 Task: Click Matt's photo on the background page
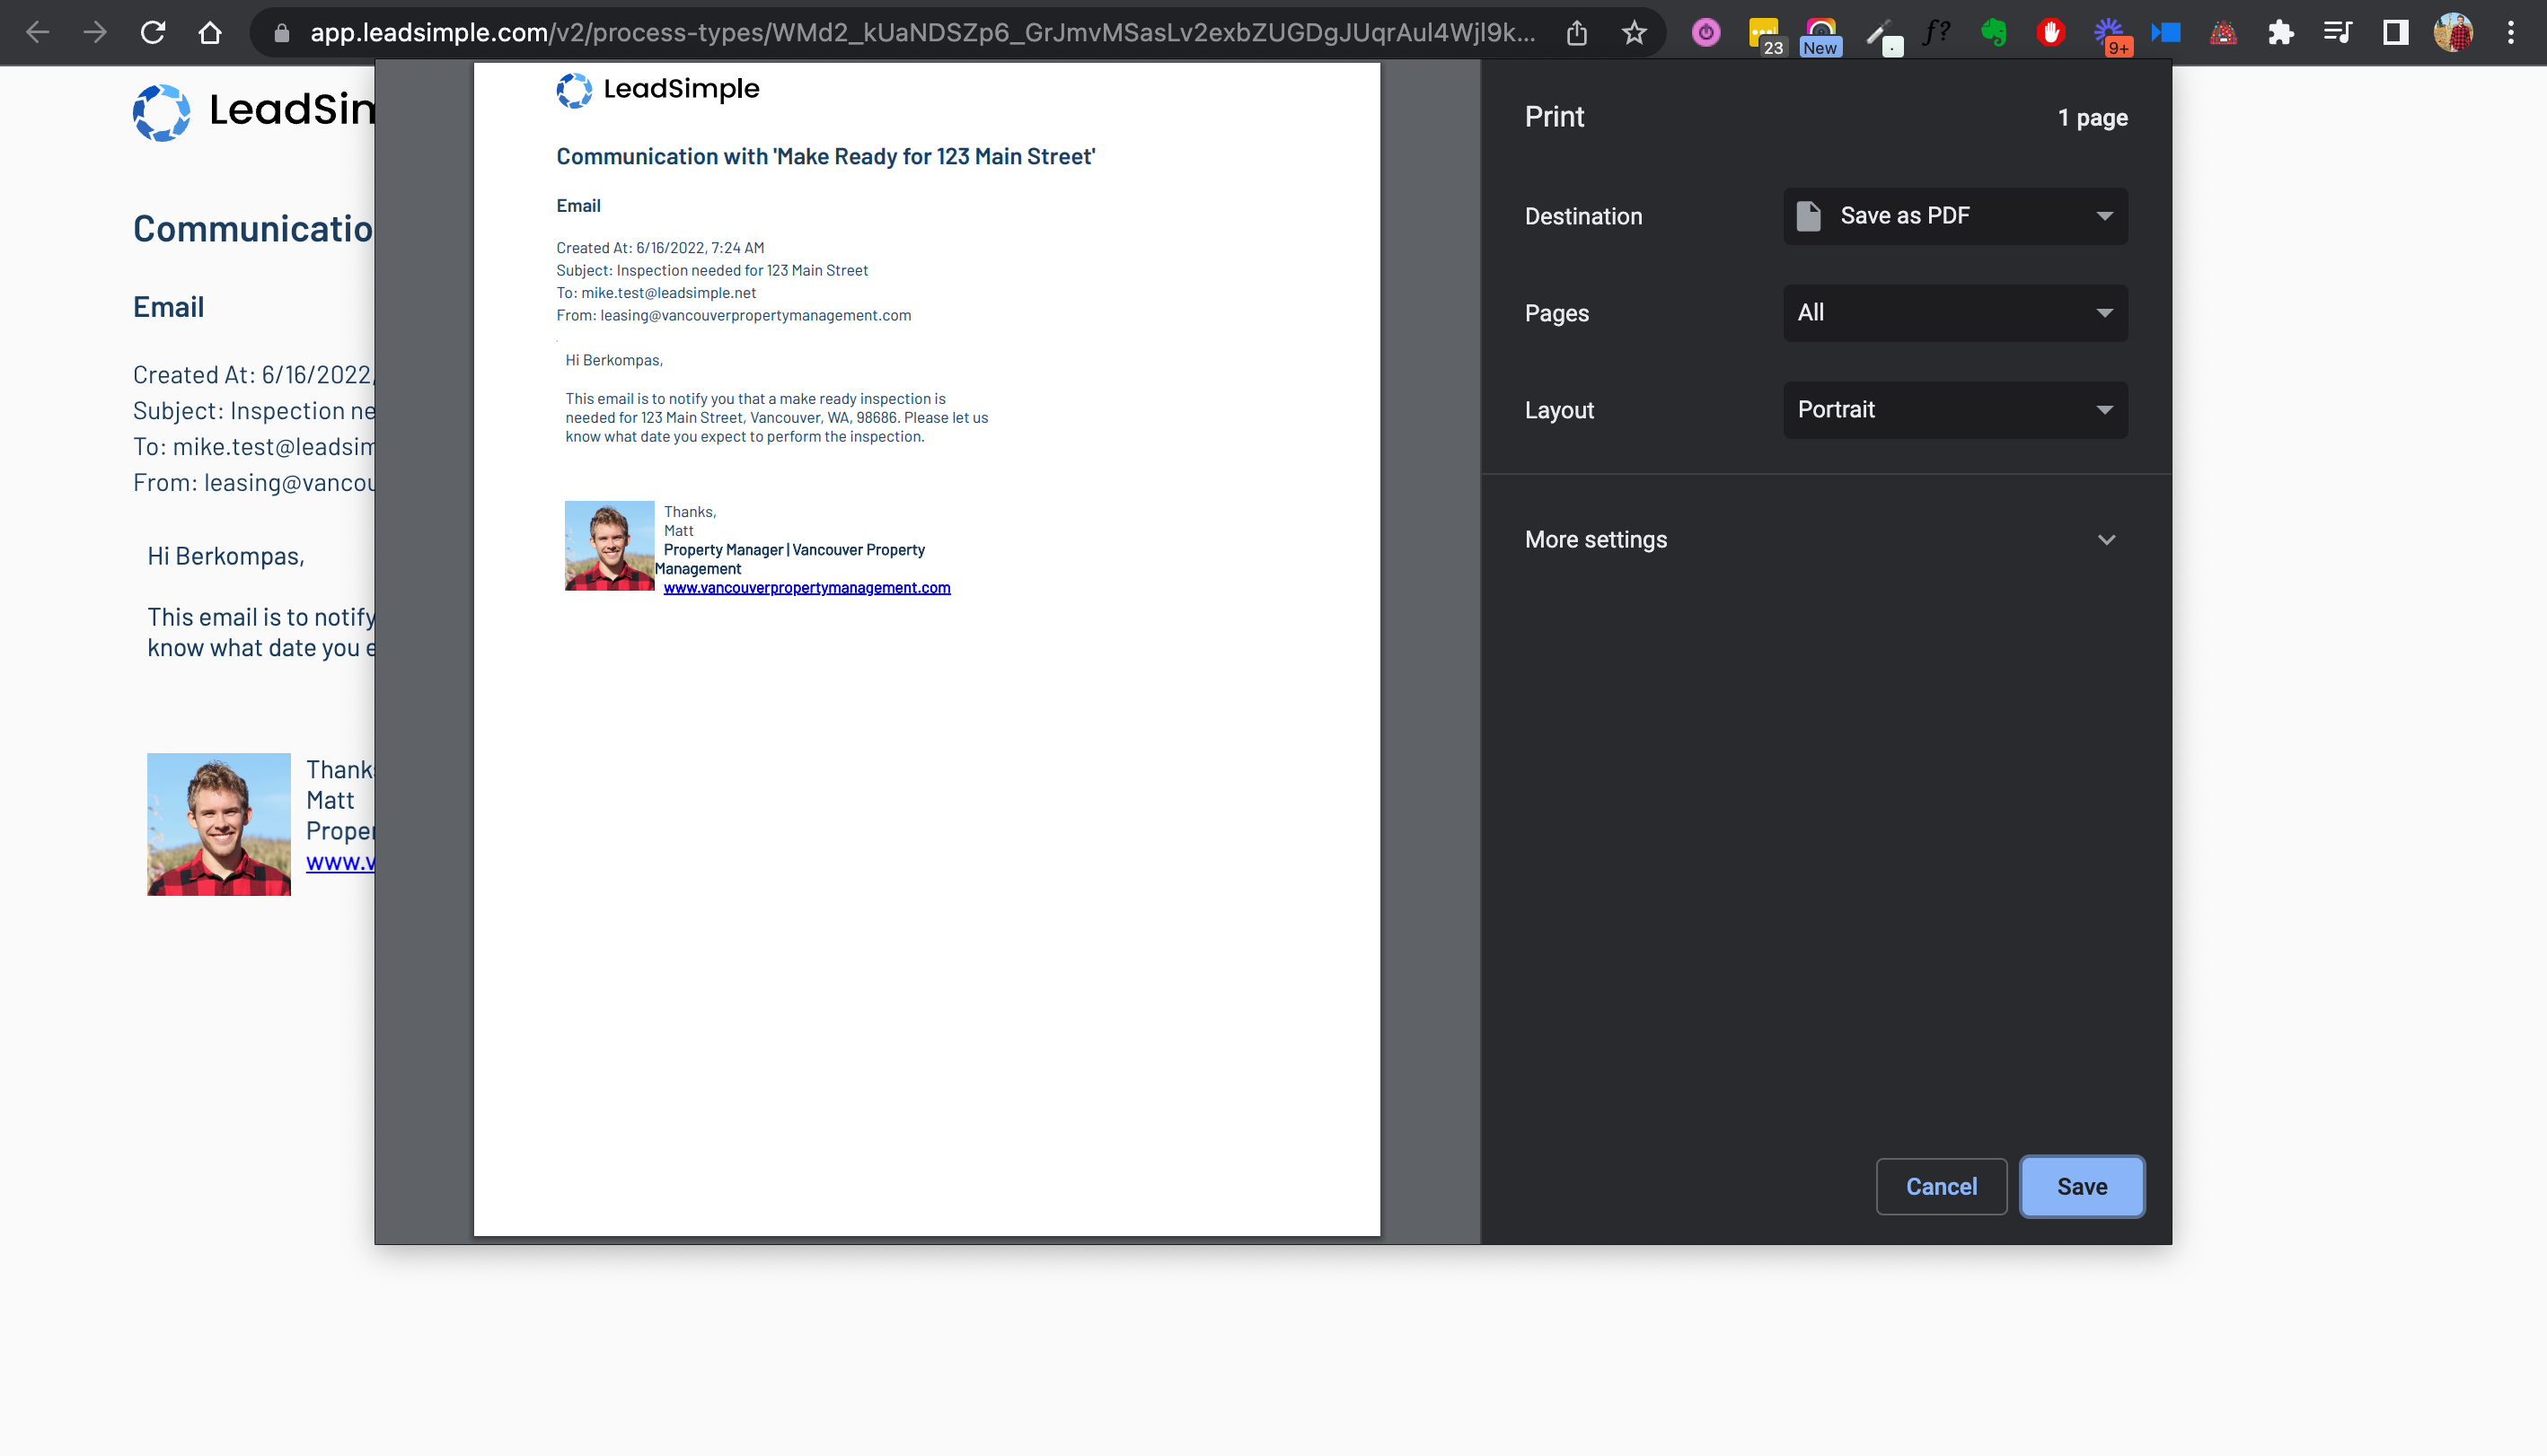pos(219,825)
